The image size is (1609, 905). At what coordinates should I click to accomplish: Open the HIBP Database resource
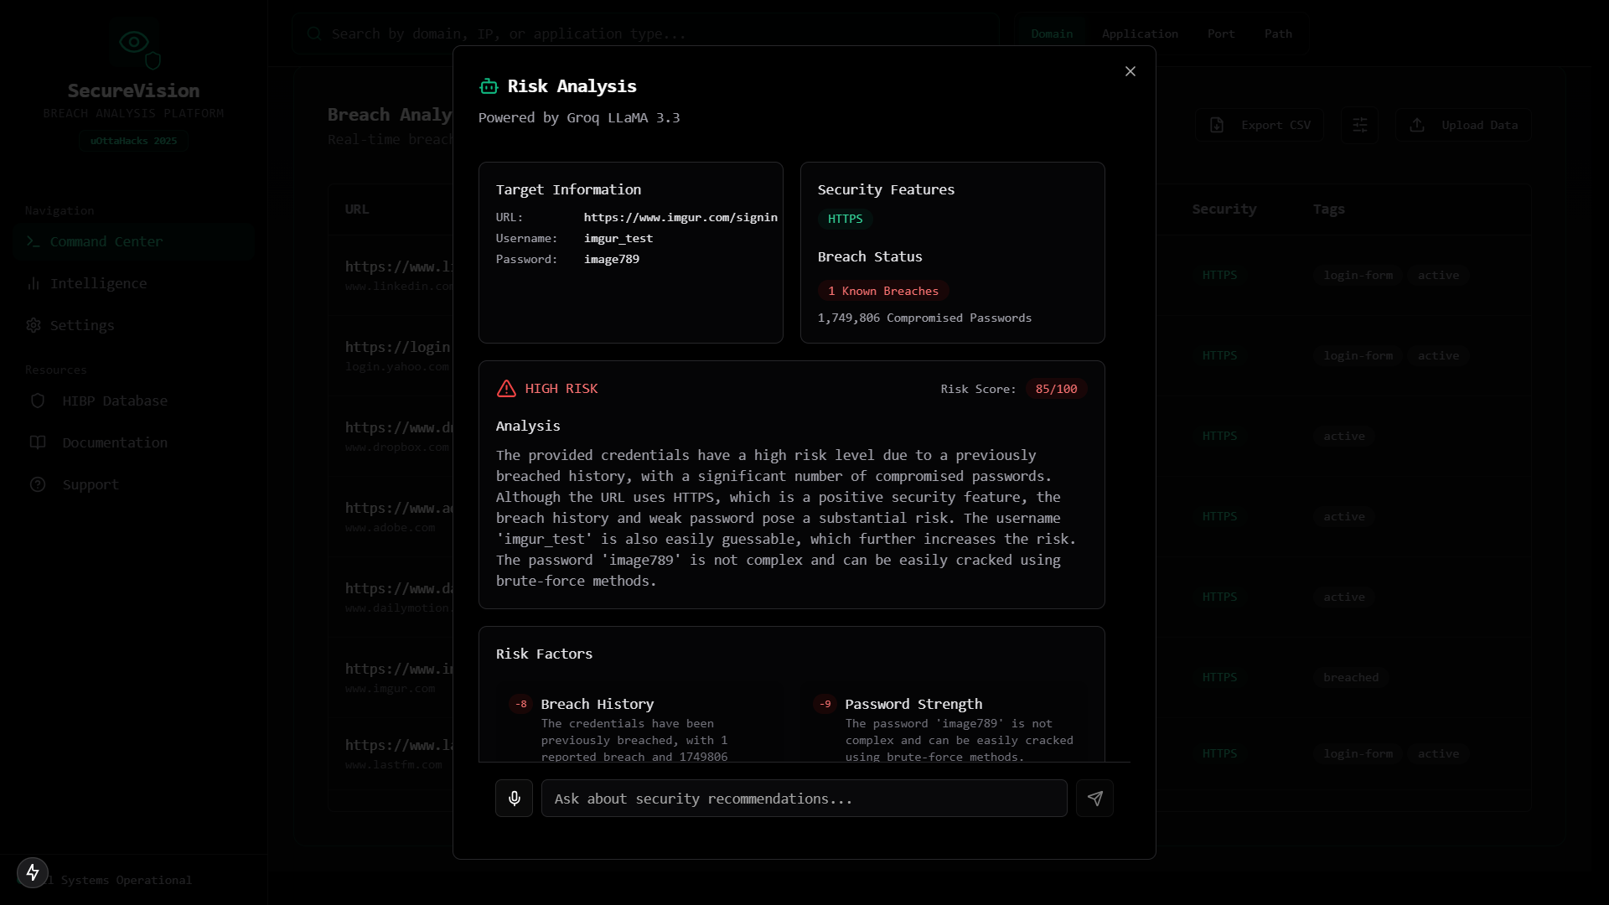[x=114, y=401]
